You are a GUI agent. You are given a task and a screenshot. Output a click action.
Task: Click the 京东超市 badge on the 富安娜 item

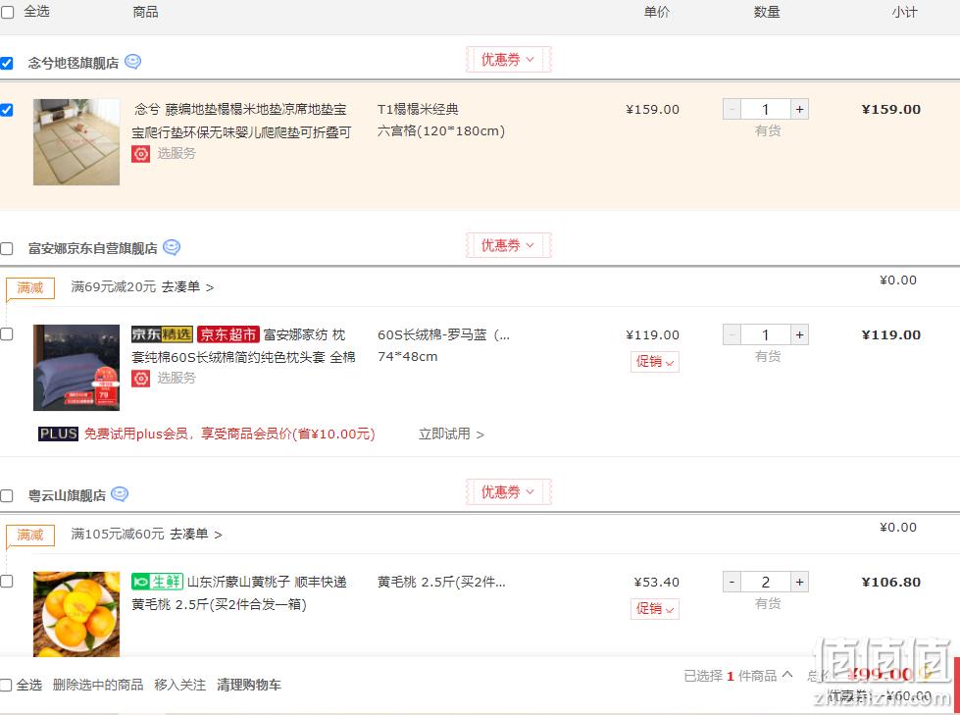pyautogui.click(x=228, y=334)
